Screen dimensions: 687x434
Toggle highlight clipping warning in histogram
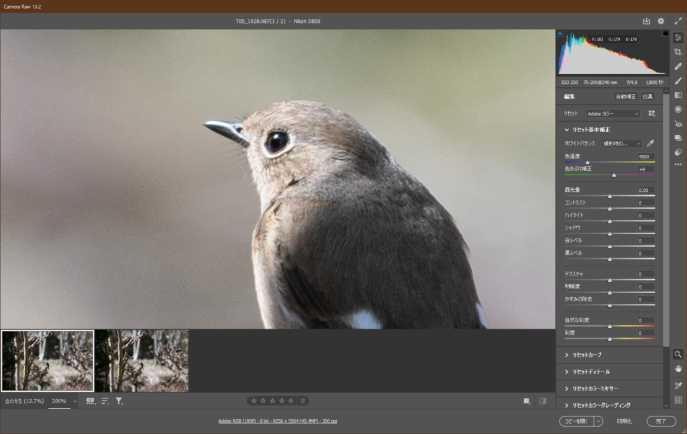[x=665, y=33]
